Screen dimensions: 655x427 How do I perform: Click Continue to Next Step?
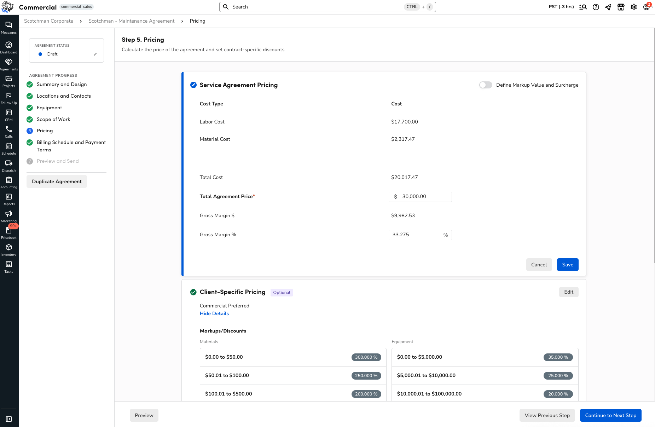pos(610,415)
